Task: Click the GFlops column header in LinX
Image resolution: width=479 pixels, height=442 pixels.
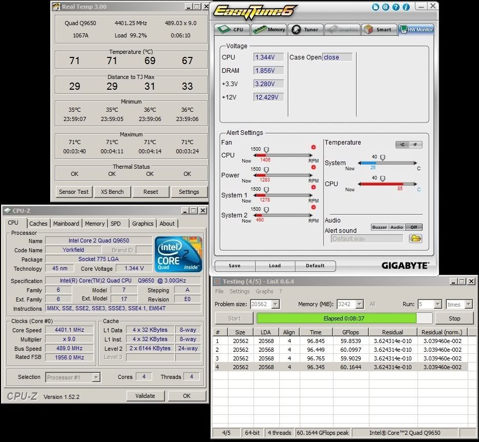Action: 350,332
